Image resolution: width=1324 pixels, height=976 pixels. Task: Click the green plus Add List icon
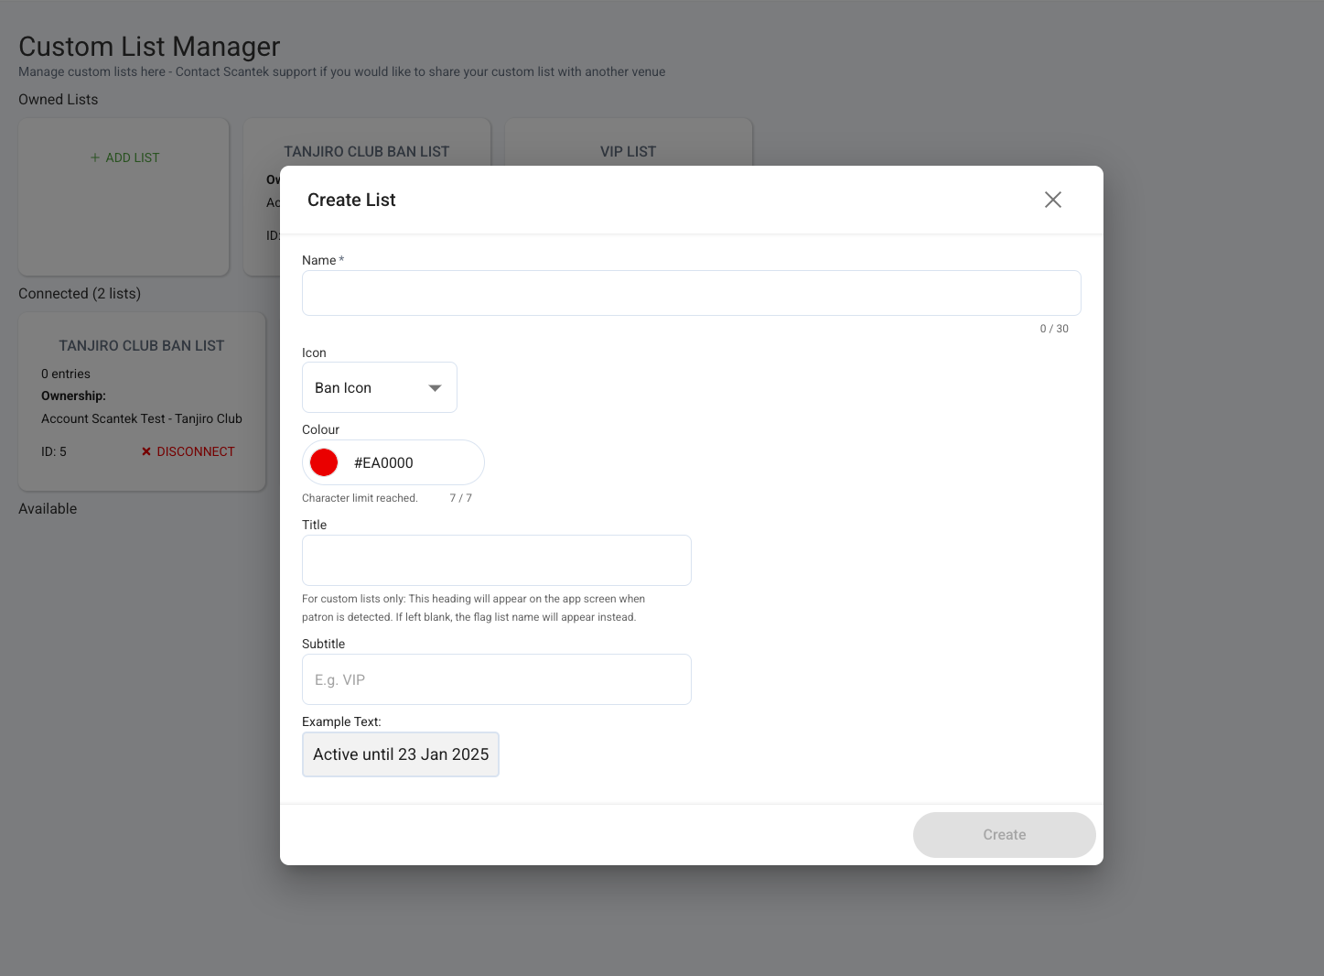point(94,157)
